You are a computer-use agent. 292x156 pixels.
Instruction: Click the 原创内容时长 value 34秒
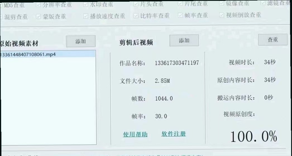pos(270,80)
